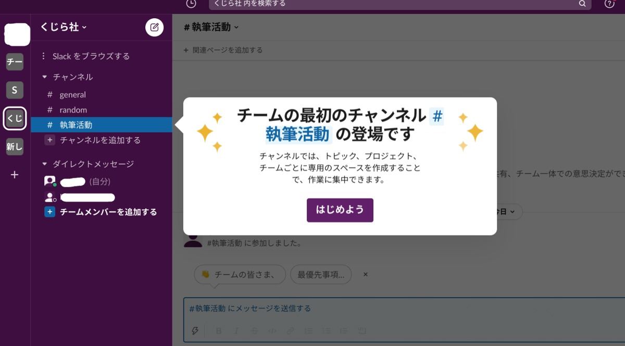Open the くじら社 workspace menu
The height and width of the screenshot is (346, 625).
(64, 27)
